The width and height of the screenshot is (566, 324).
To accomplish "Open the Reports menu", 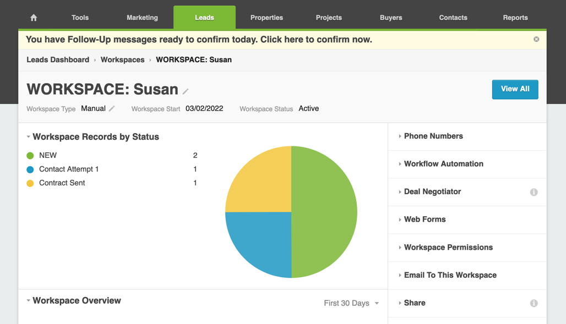I will [515, 18].
